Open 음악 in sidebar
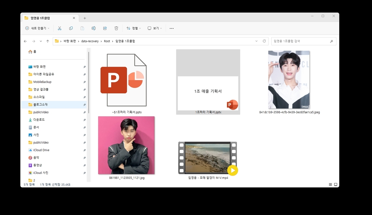This screenshot has height=215, width=372. [x=34, y=158]
